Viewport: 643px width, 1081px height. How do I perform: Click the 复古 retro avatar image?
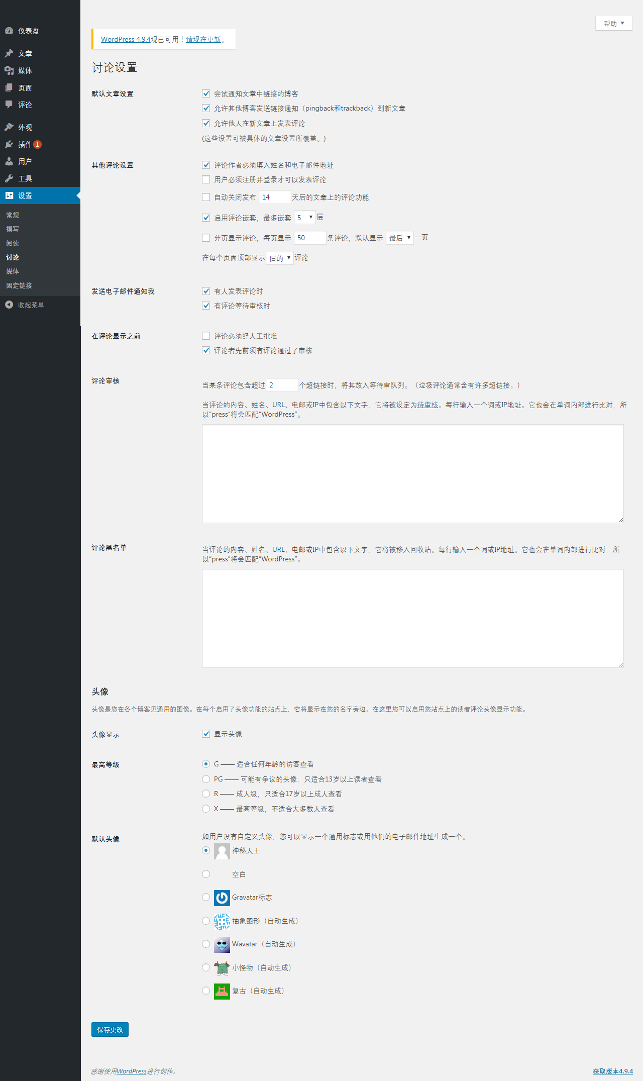pos(222,991)
